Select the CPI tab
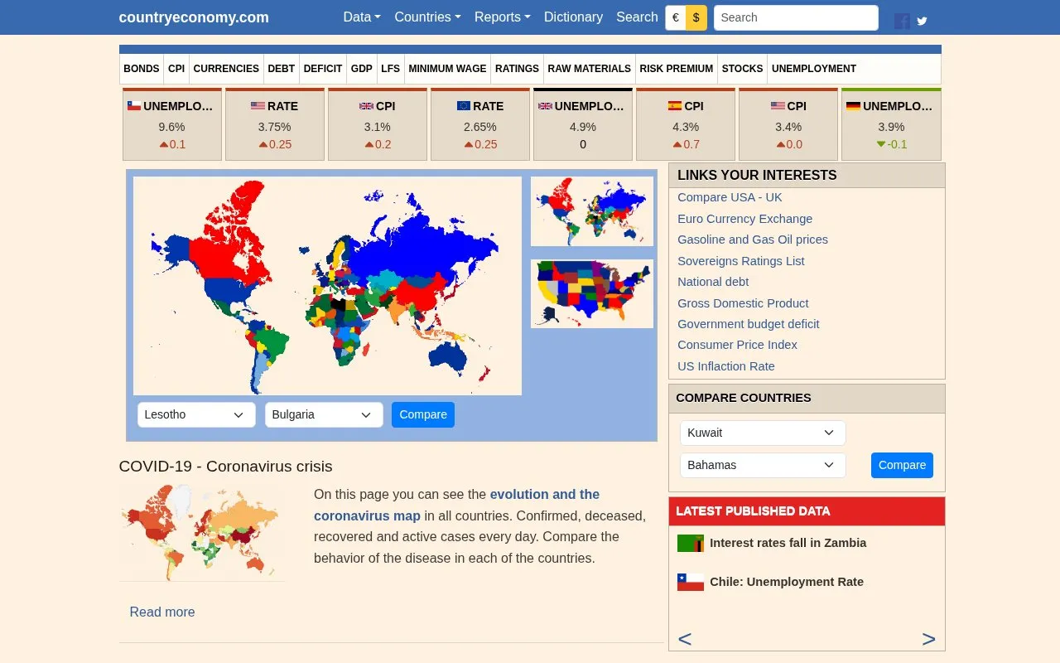Image resolution: width=1060 pixels, height=663 pixels. click(x=176, y=69)
